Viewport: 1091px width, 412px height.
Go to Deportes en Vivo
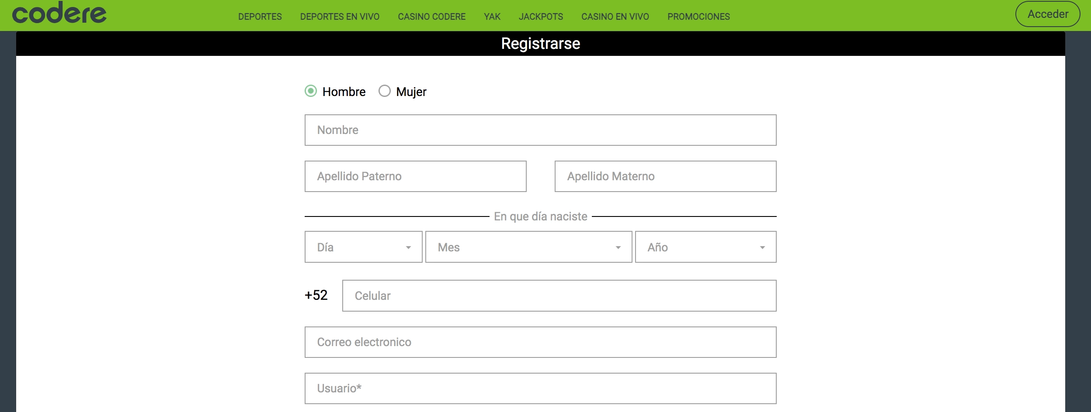[340, 17]
